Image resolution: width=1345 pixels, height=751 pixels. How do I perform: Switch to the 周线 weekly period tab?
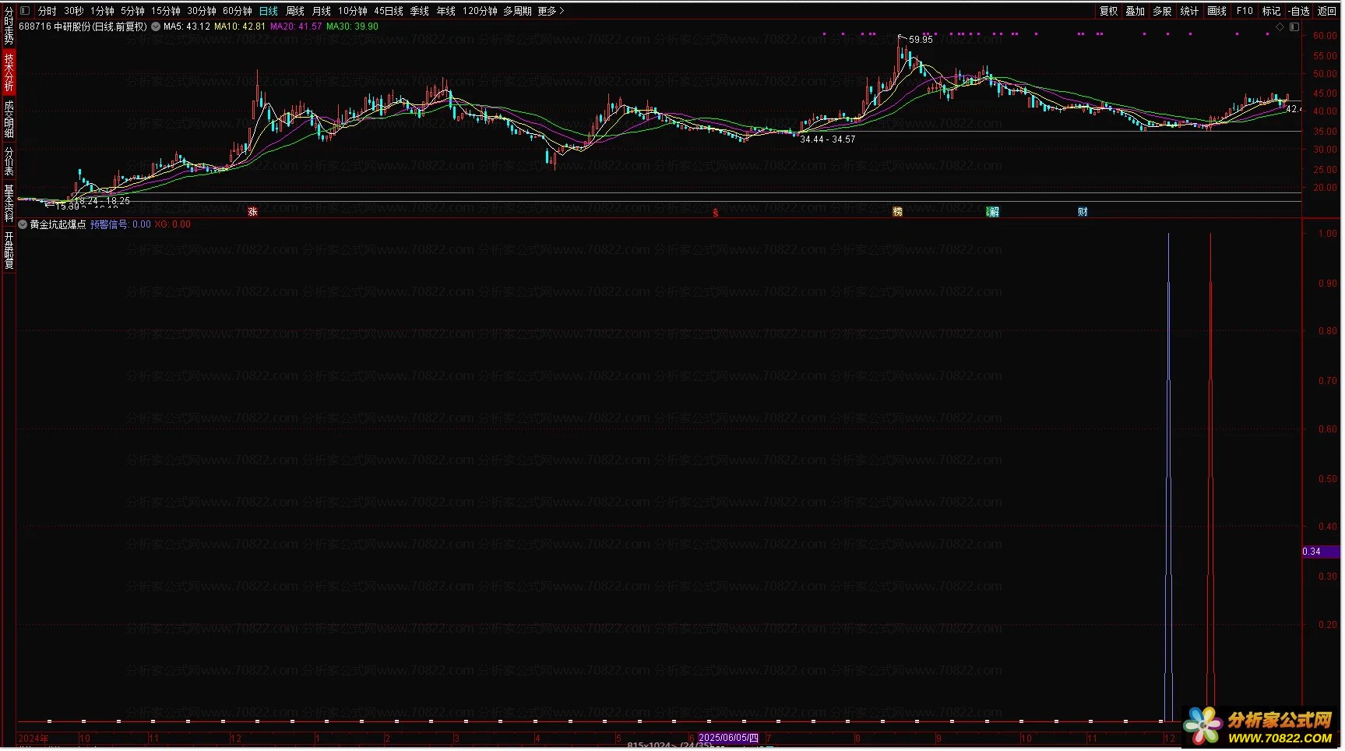pos(295,11)
